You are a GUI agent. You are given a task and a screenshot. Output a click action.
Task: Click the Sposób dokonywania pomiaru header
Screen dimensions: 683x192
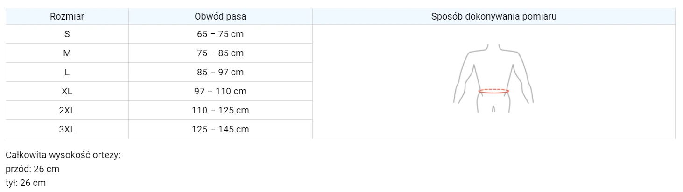(x=493, y=16)
